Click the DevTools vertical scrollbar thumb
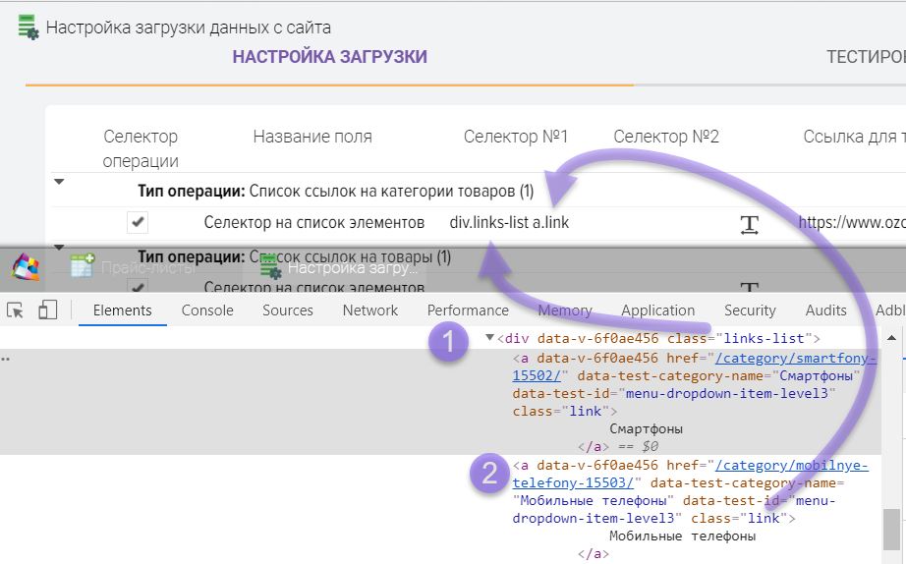Image resolution: width=906 pixels, height=564 pixels. [x=890, y=529]
